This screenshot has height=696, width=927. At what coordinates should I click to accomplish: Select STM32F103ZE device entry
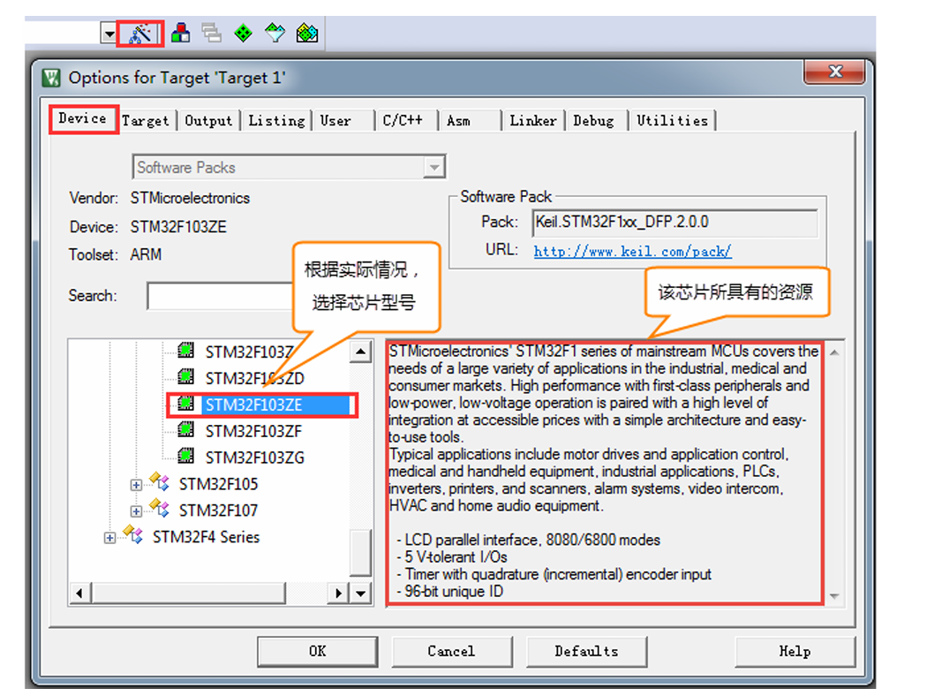tap(253, 405)
